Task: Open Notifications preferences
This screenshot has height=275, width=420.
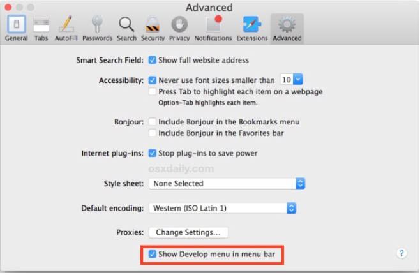Action: (x=213, y=29)
